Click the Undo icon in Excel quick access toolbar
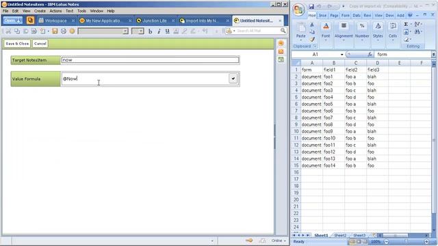Viewport: 438px width, 246px height. pyautogui.click(x=320, y=6)
